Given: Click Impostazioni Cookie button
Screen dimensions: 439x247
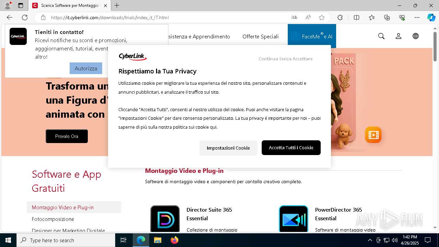Looking at the screenshot, I should click(x=228, y=148).
